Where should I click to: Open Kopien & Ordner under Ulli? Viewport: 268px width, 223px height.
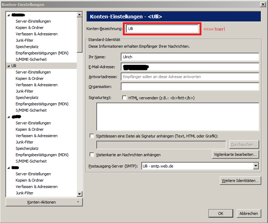point(29,78)
